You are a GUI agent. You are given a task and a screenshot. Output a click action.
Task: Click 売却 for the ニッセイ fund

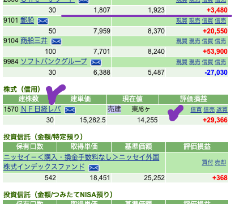tap(220, 162)
